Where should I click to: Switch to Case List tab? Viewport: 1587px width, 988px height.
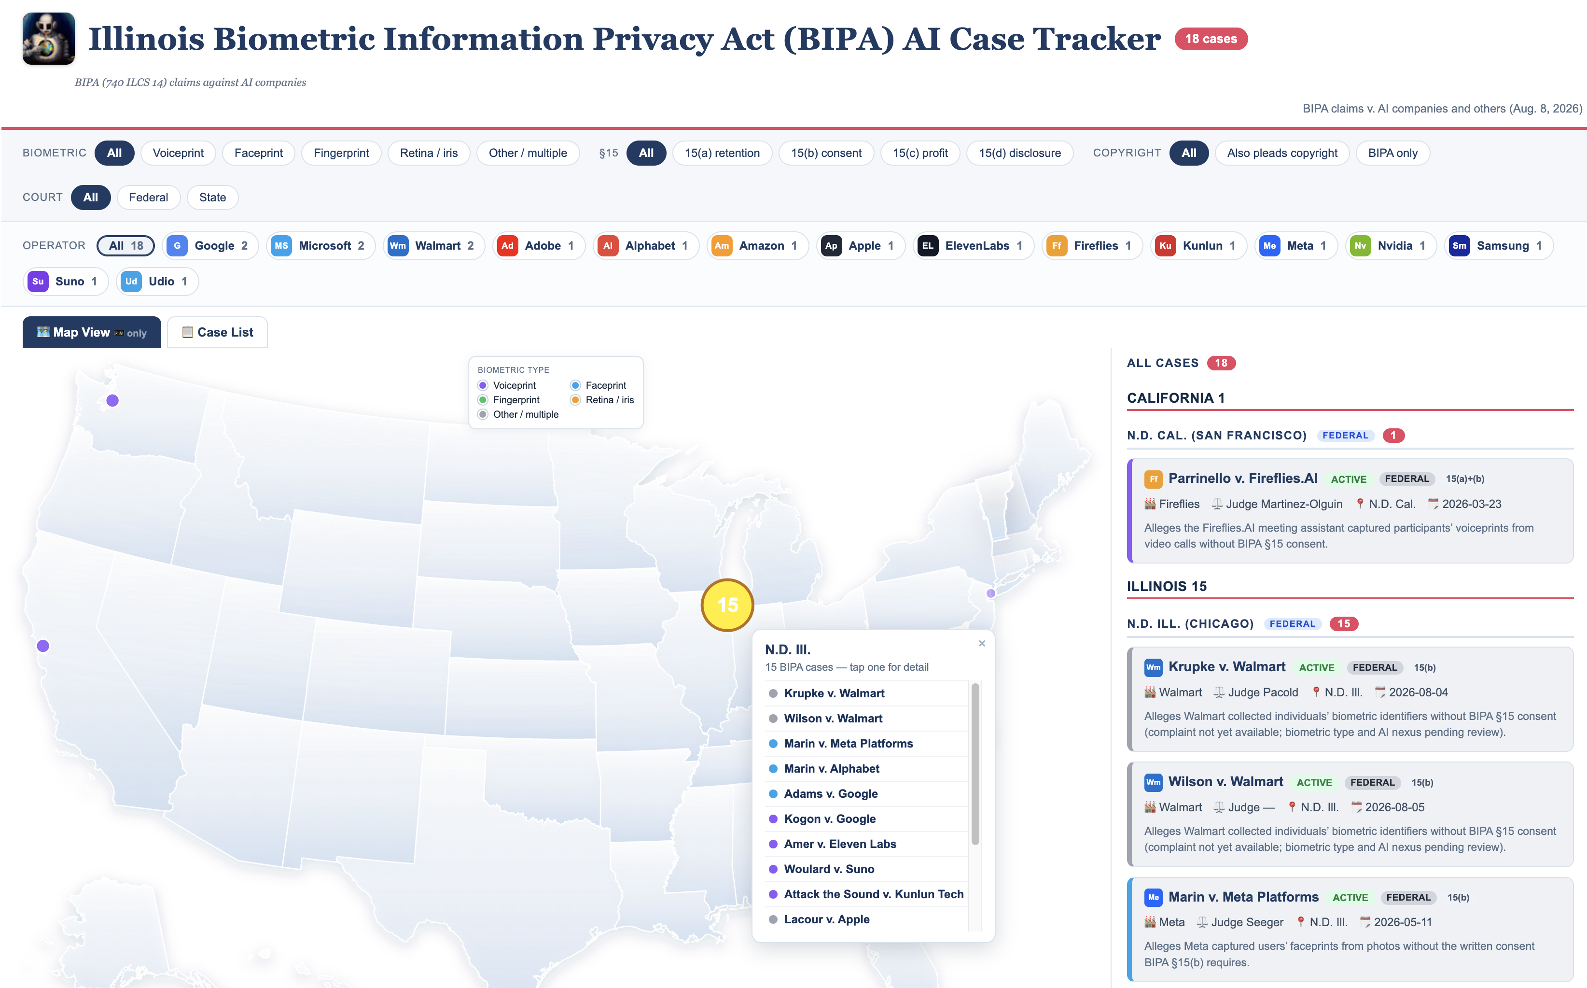[217, 332]
